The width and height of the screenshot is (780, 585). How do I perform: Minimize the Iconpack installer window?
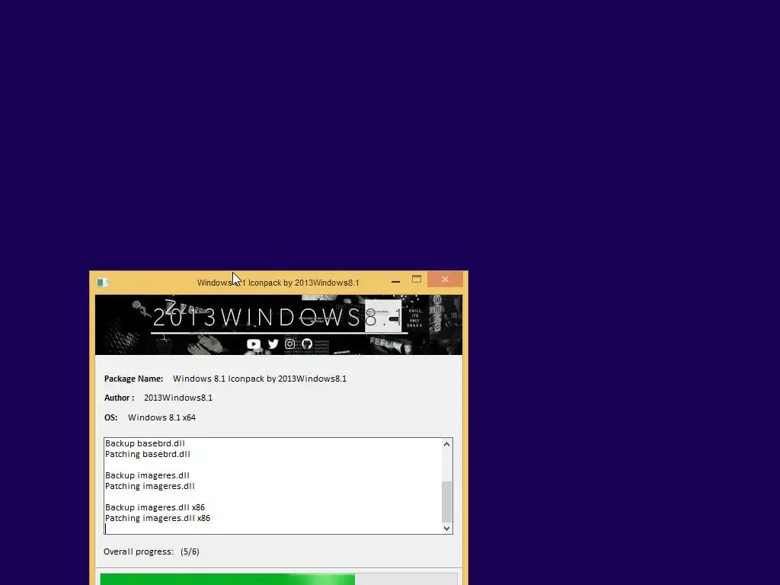pos(395,281)
